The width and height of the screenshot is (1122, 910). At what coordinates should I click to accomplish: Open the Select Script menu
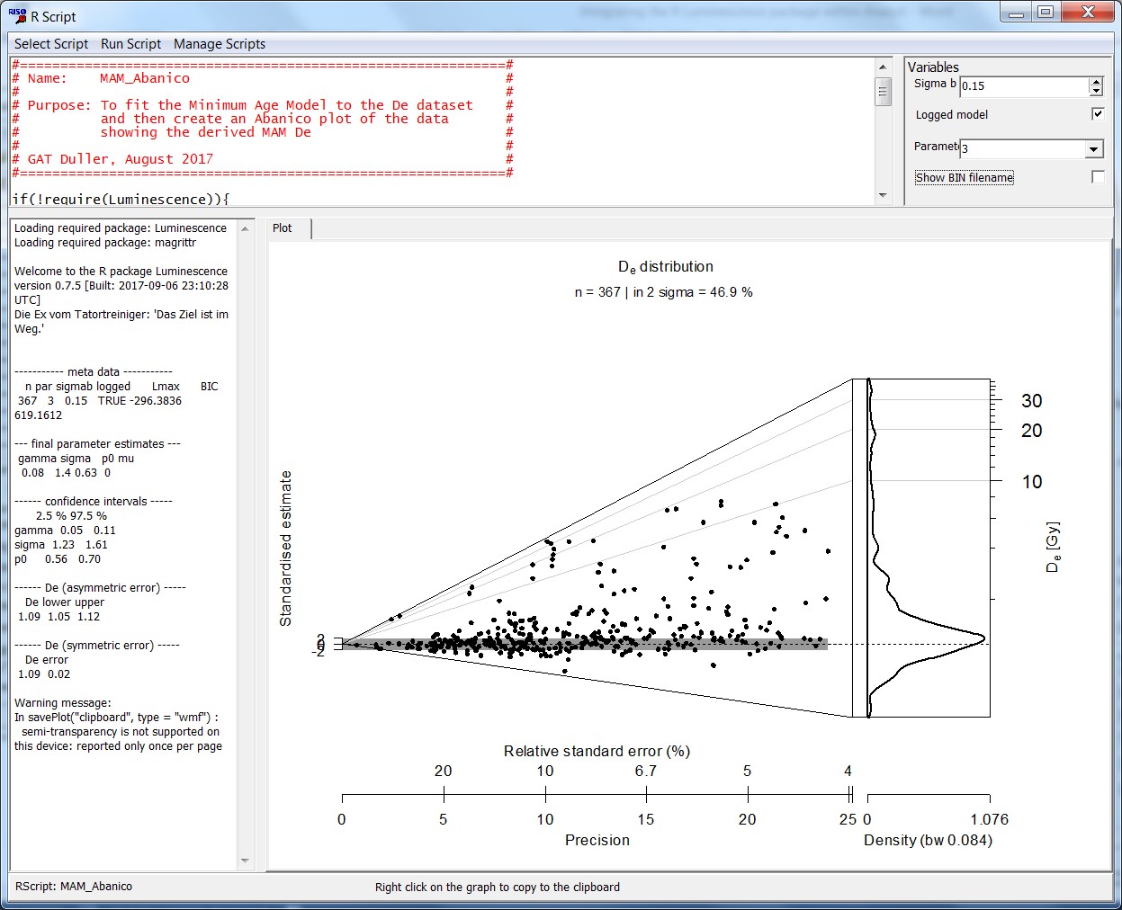tap(51, 44)
